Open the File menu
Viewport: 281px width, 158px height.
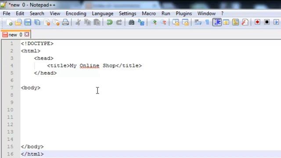coord(7,14)
